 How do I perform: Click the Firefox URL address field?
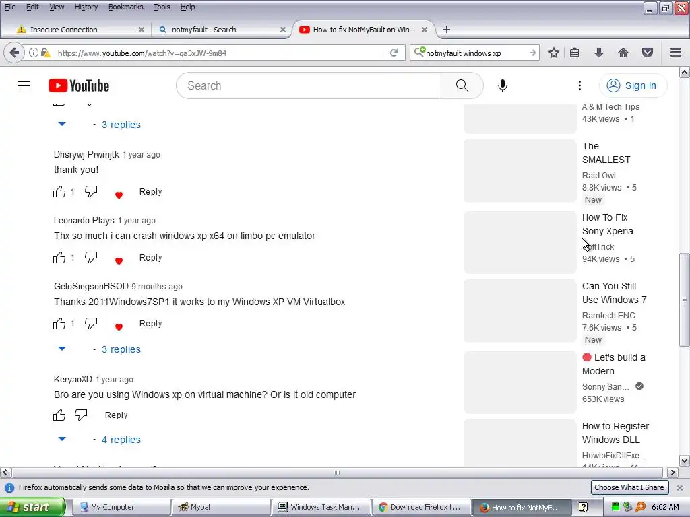[218, 53]
